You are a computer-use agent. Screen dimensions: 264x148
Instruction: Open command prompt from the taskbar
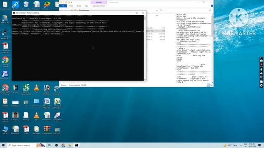pyautogui.click(x=77, y=145)
